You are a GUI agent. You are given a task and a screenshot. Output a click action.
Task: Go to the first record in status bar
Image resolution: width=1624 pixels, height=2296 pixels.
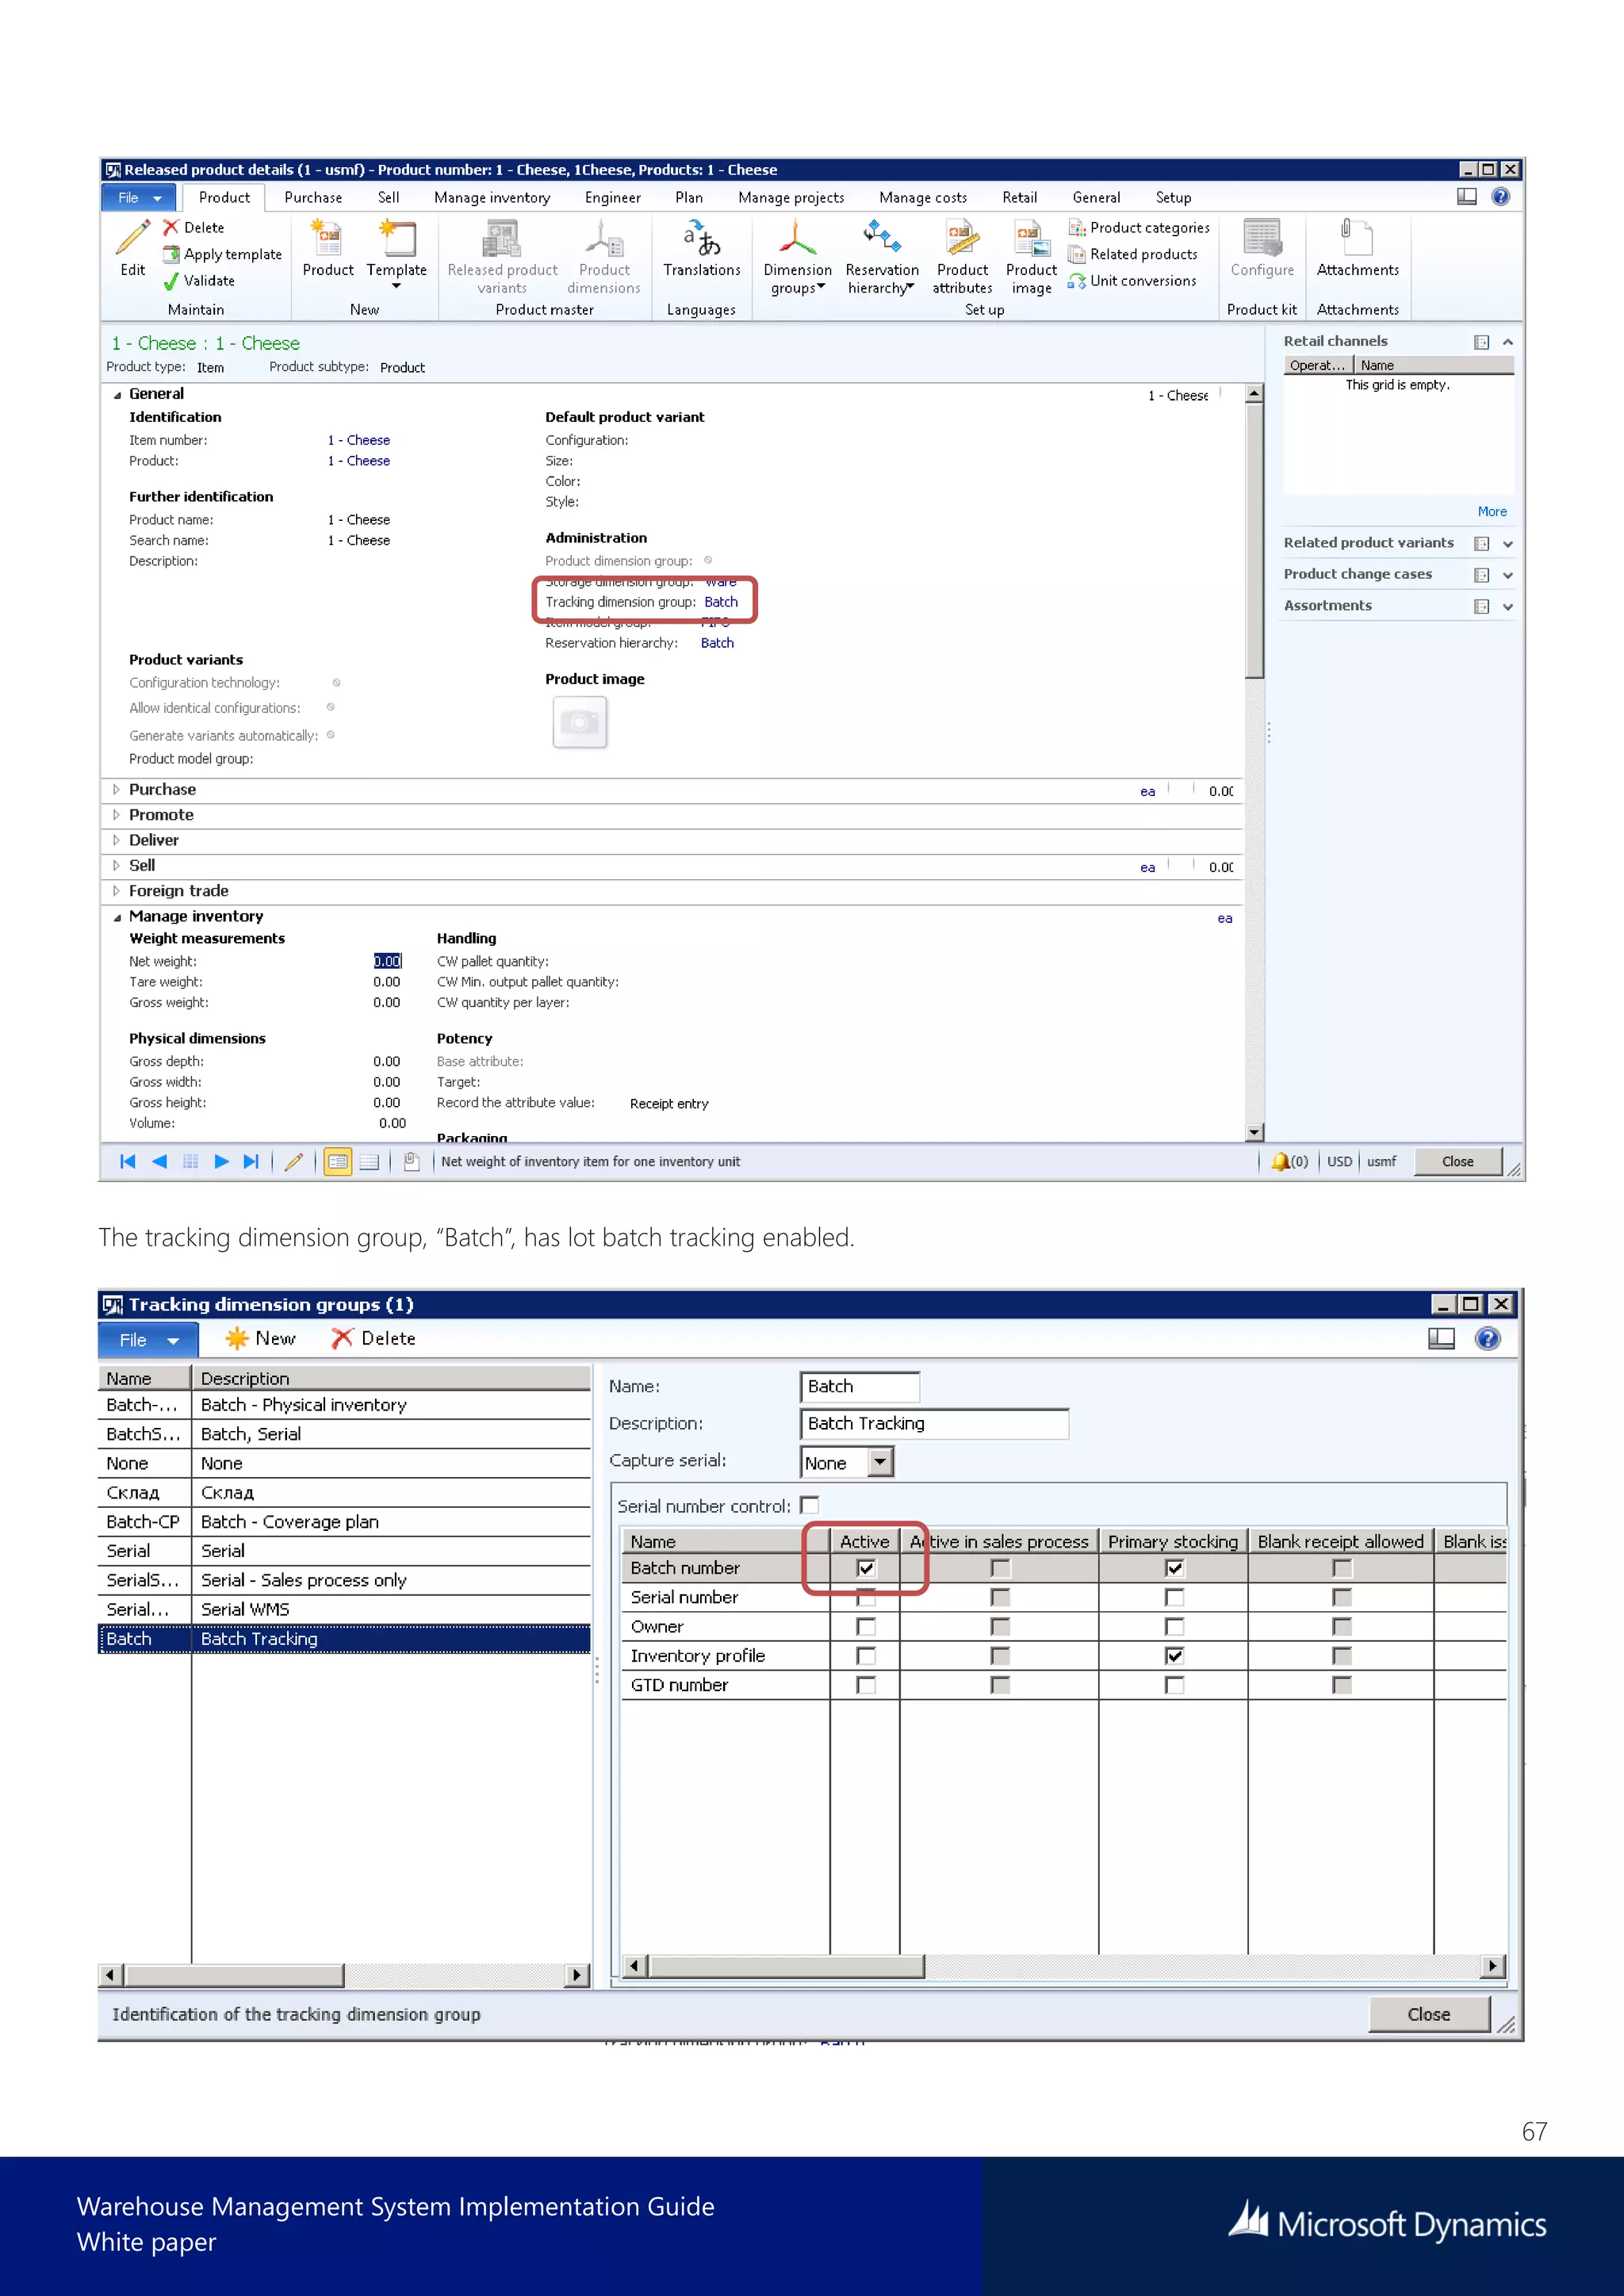[x=127, y=1161]
